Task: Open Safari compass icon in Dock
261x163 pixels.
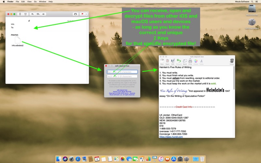Action: [78, 159]
